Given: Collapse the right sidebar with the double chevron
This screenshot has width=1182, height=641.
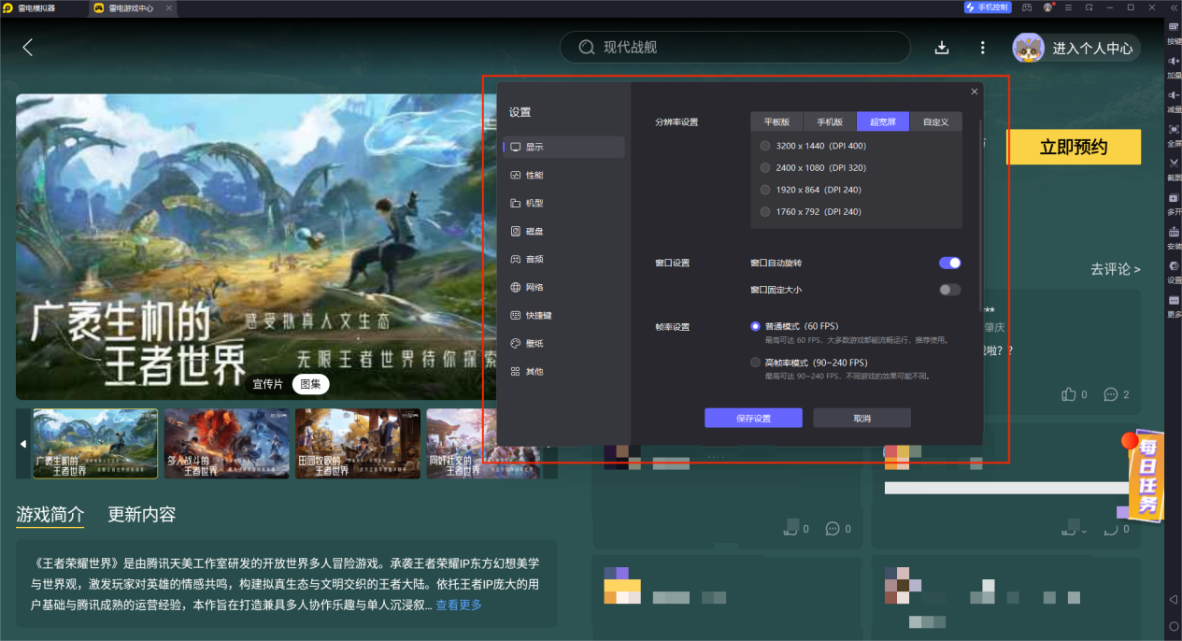Looking at the screenshot, I should 1172,7.
